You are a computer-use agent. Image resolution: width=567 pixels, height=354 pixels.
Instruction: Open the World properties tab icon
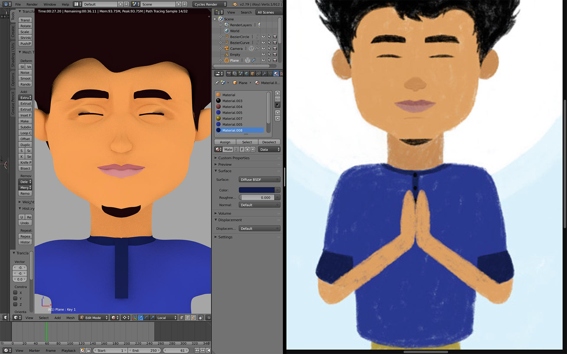pyautogui.click(x=247, y=74)
